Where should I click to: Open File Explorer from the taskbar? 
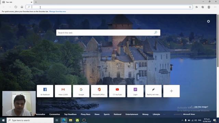click(70, 120)
